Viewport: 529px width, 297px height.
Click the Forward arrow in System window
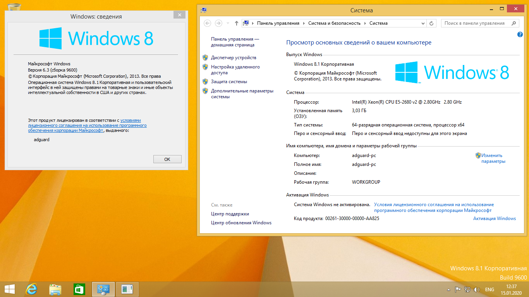[x=218, y=23]
